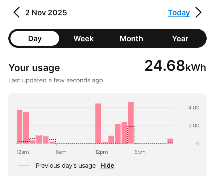Image resolution: width=215 pixels, height=176 pixels.
Task: Select the 12pm usage bar
Action: (98, 123)
